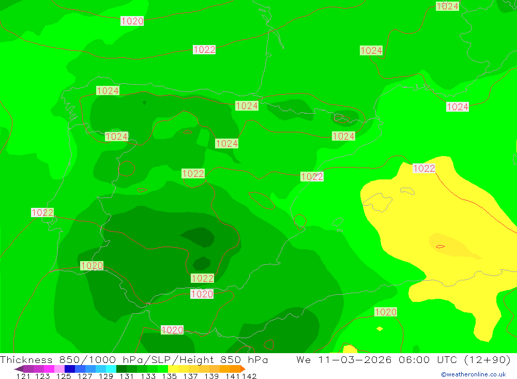Click the legend value 123
517x379 pixels.
pyautogui.click(x=42, y=376)
